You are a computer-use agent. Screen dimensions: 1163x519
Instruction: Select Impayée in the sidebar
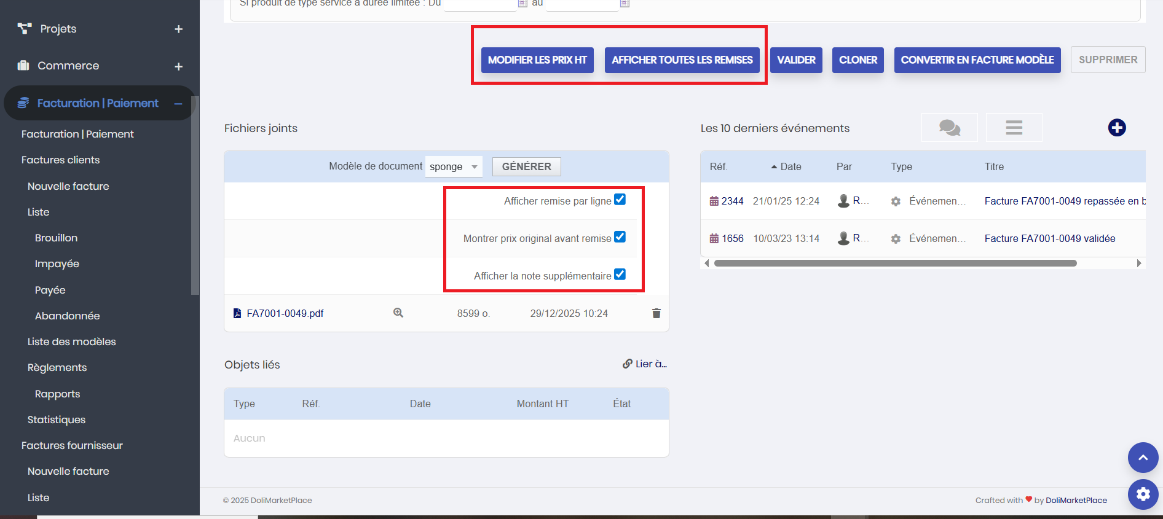[57, 263]
